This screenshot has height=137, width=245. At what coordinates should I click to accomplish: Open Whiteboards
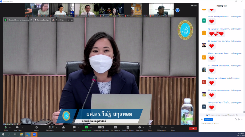161,128
